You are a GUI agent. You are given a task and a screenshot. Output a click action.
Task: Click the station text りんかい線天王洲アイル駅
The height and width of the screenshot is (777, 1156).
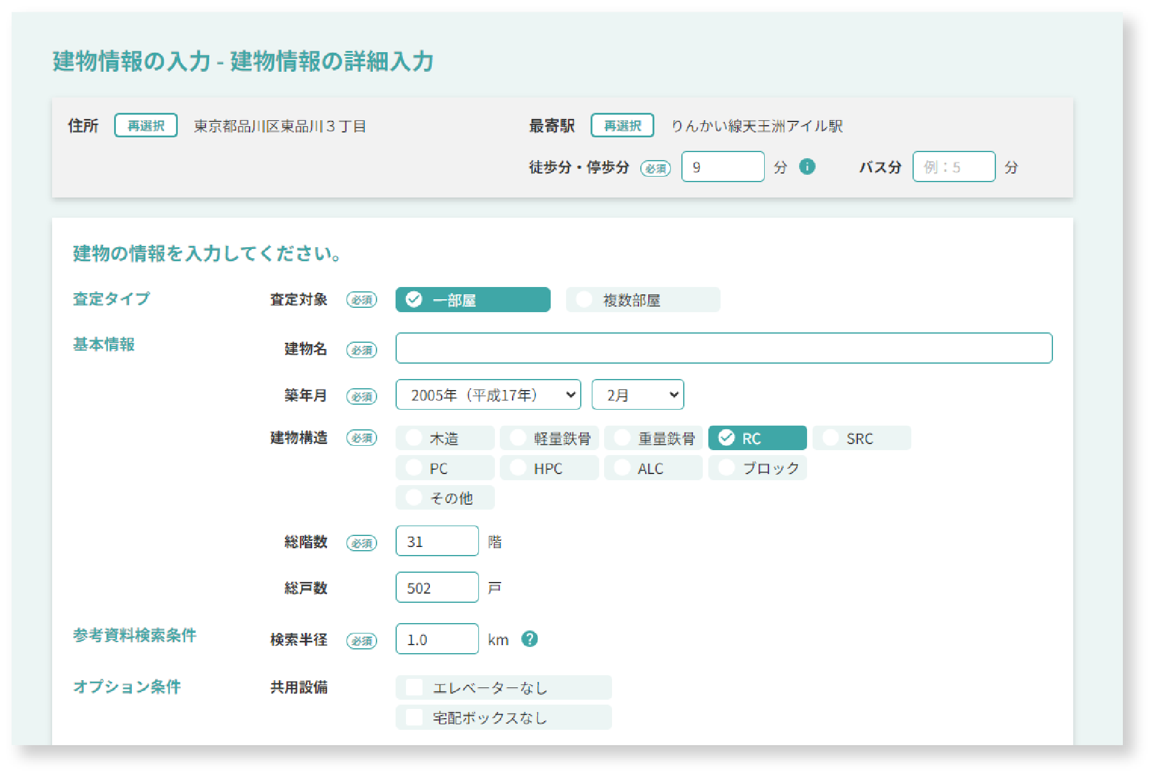click(x=757, y=126)
